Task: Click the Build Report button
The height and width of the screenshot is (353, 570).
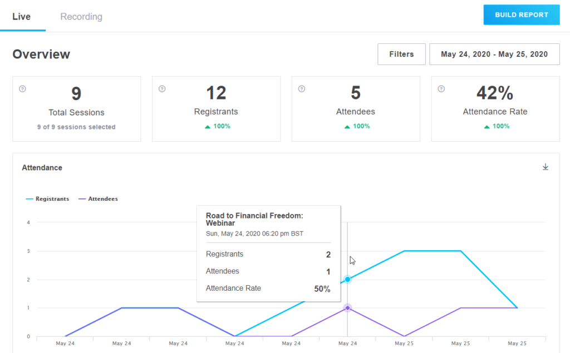Action: click(x=522, y=15)
